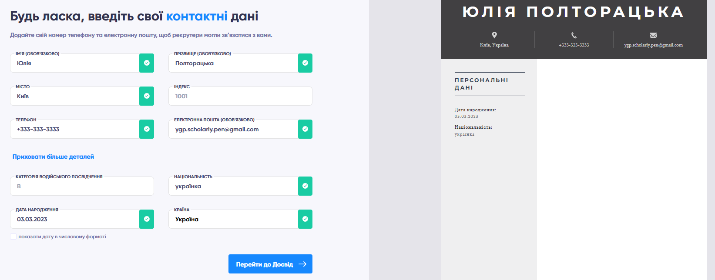Open the Дата народження date field
Screen dimensions: 715x280
click(74, 219)
